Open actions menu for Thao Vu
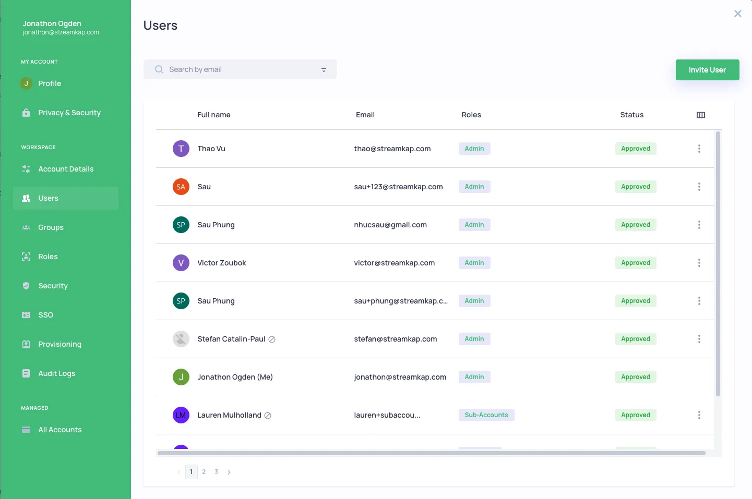 click(x=699, y=149)
